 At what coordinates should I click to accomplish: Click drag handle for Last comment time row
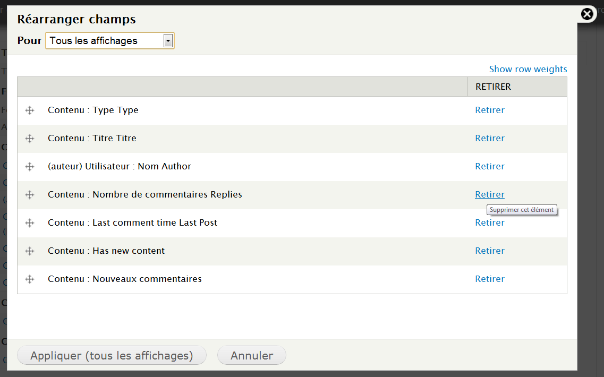[30, 223]
